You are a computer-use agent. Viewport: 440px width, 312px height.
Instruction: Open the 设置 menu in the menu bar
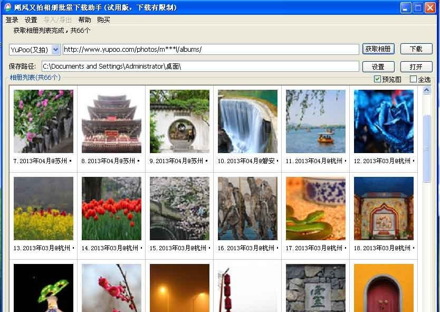(32, 20)
